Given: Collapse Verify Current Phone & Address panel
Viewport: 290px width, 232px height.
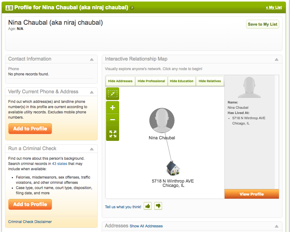Looking at the screenshot, I should point(92,92).
